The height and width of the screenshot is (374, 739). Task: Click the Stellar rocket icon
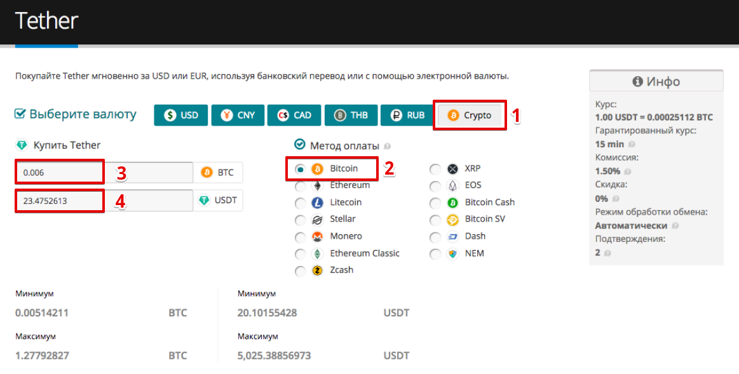tap(318, 220)
